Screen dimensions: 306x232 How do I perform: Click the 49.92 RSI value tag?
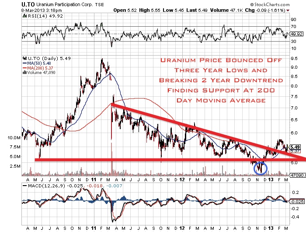296,34
